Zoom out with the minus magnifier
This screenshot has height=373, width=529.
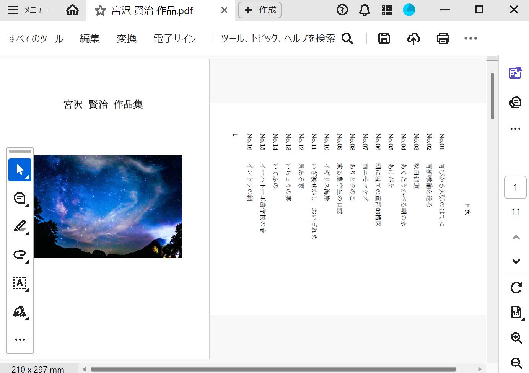click(x=516, y=363)
